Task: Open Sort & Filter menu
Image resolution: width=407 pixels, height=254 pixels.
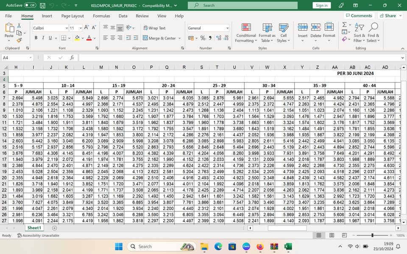Action: point(359,33)
